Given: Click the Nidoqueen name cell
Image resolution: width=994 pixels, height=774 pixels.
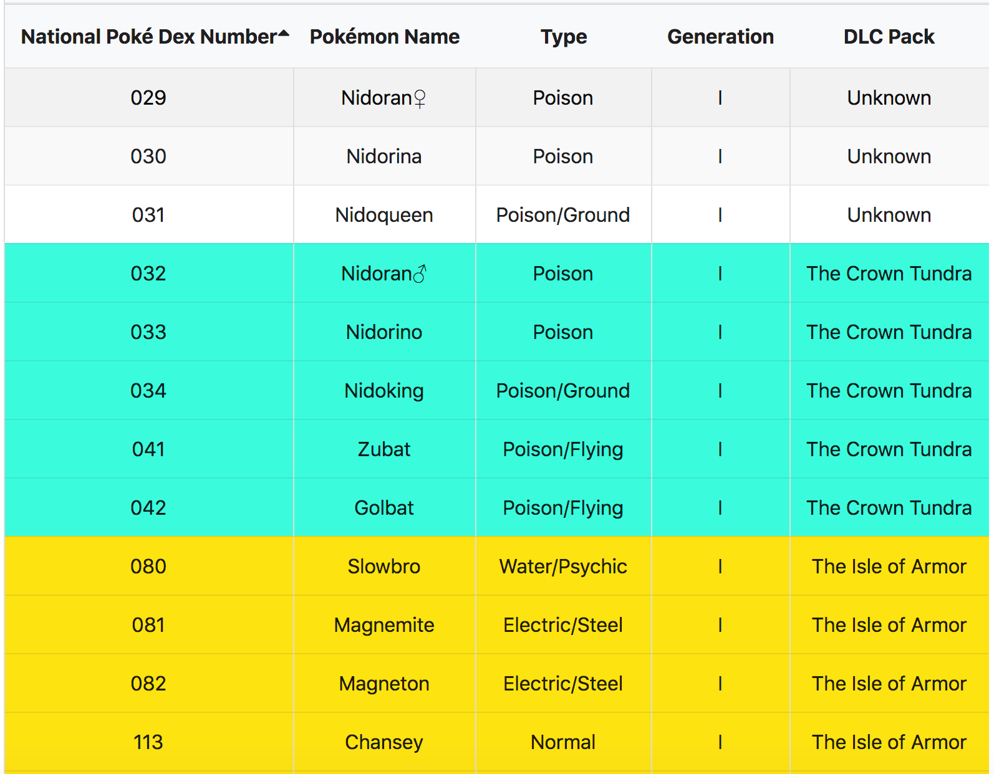Looking at the screenshot, I should tap(384, 215).
